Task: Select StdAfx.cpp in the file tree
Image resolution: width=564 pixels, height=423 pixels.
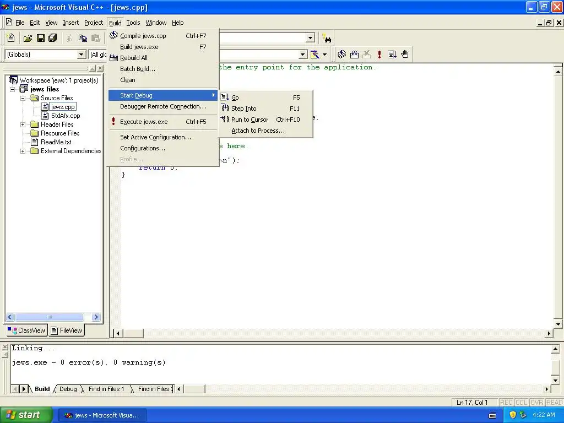Action: click(x=65, y=116)
